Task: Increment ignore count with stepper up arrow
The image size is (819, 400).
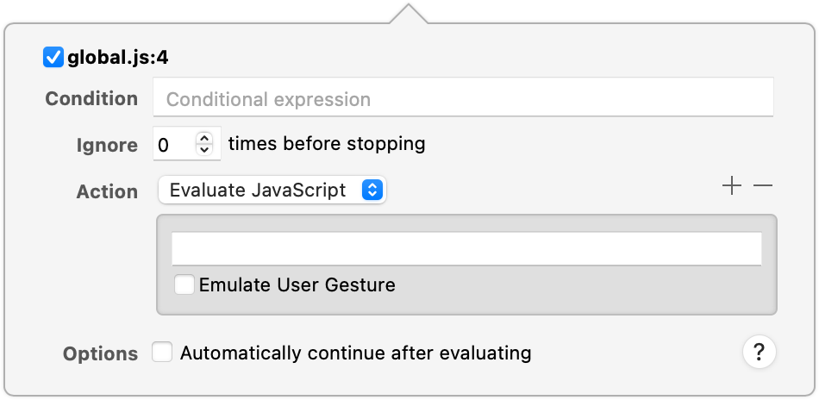Action: tap(204, 138)
